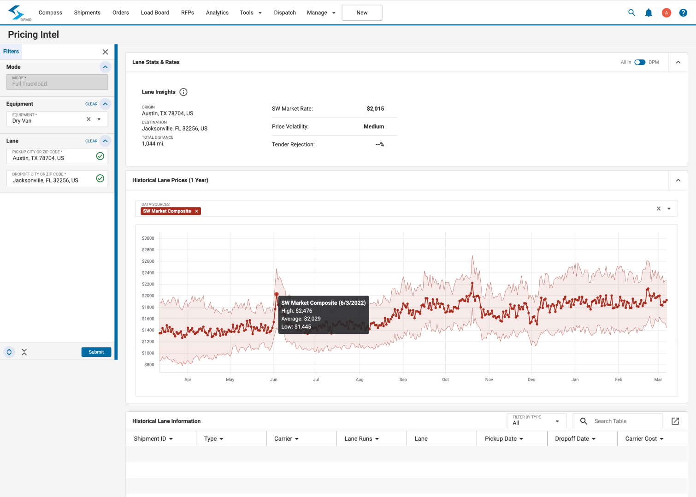Go to the Load Board tab
This screenshot has width=696, height=497.
(155, 13)
